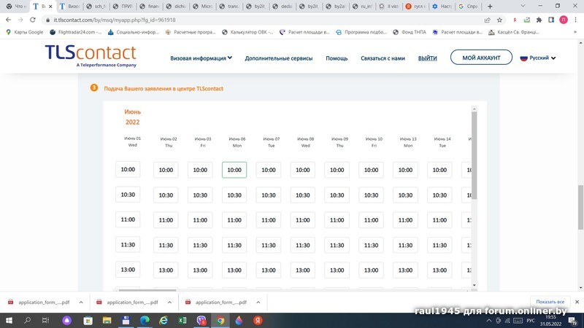Screen dimensions: 584x328
Task: Open Карты Google bookmark
Action: pyautogui.click(x=25, y=32)
